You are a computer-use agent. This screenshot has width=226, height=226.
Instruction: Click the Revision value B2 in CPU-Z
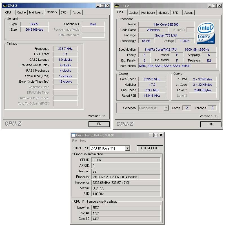tap(209, 60)
